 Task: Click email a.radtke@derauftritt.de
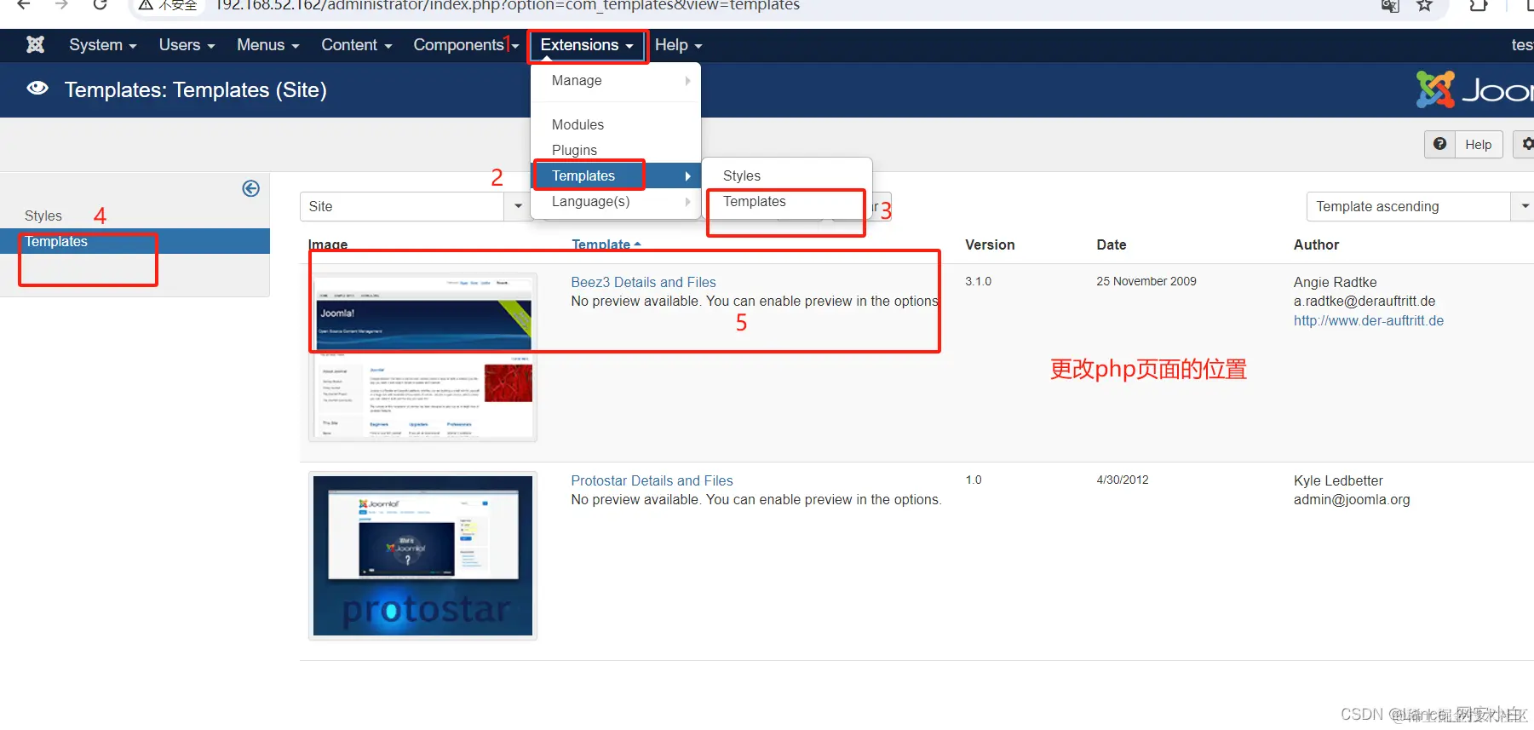coord(1364,301)
